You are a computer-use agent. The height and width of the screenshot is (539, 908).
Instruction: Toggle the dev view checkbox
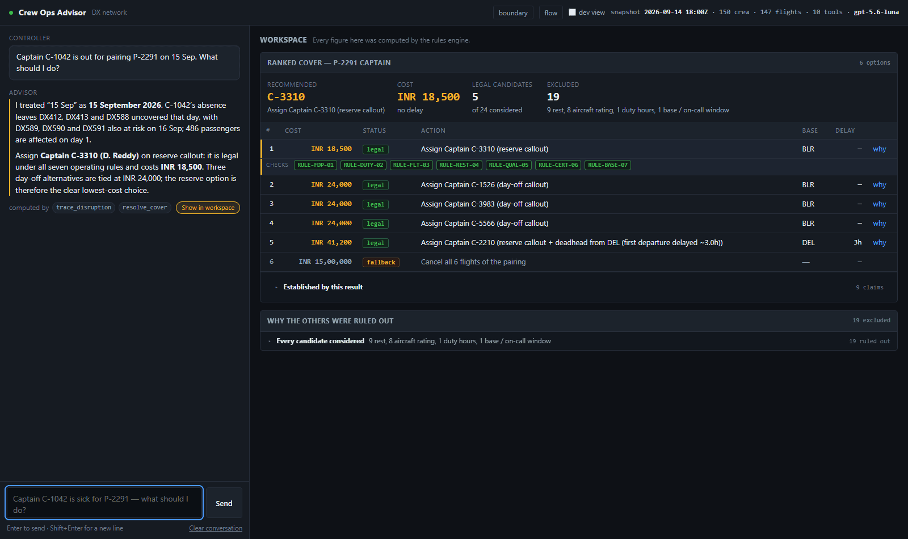[x=572, y=12]
